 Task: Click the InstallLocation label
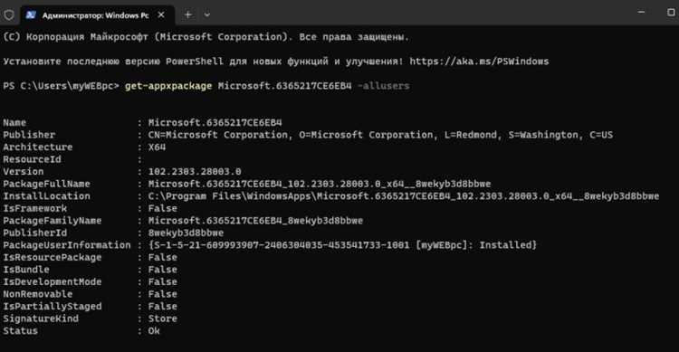tap(46, 196)
